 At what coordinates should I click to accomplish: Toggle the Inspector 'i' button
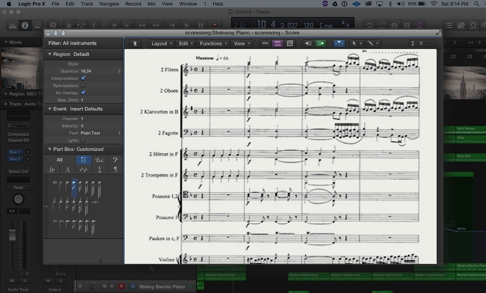(x=25, y=25)
